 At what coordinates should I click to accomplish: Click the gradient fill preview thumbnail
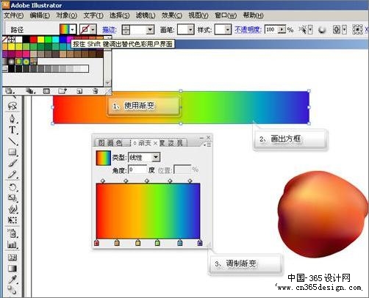103,158
